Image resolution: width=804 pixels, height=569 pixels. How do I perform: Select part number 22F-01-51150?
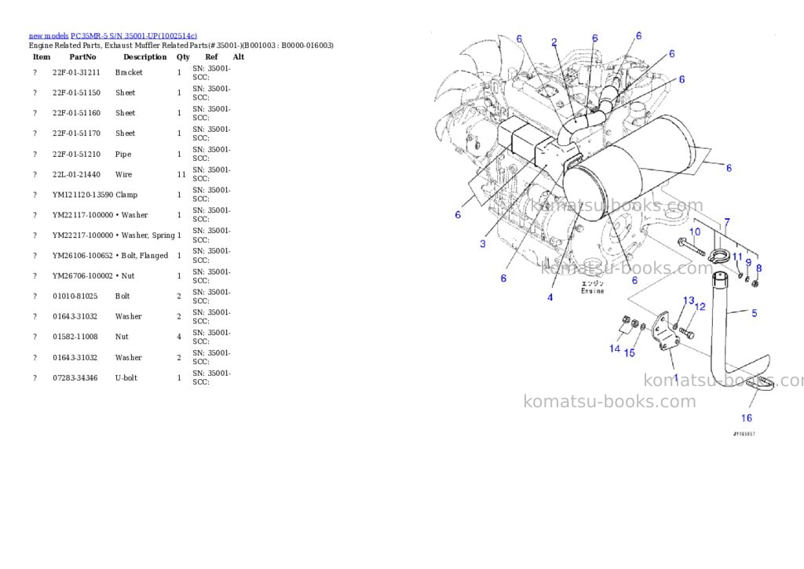(x=76, y=93)
